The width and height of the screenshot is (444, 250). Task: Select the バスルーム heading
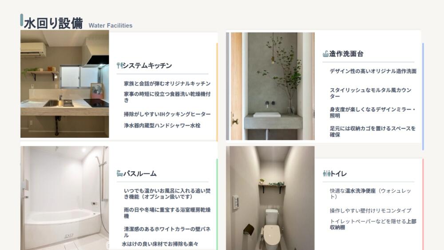coord(140,173)
